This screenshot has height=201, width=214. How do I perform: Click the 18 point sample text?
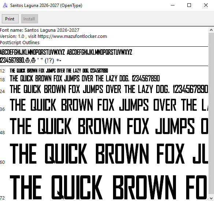point(85,78)
